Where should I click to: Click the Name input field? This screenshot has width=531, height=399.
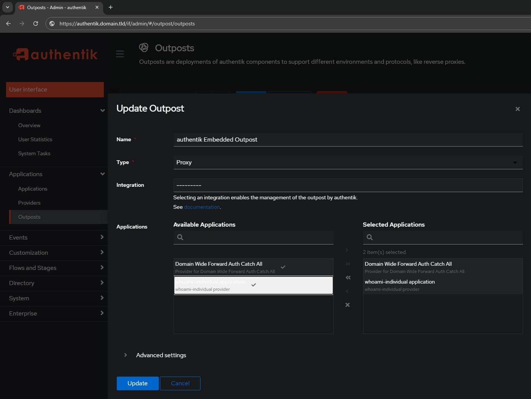coord(348,140)
